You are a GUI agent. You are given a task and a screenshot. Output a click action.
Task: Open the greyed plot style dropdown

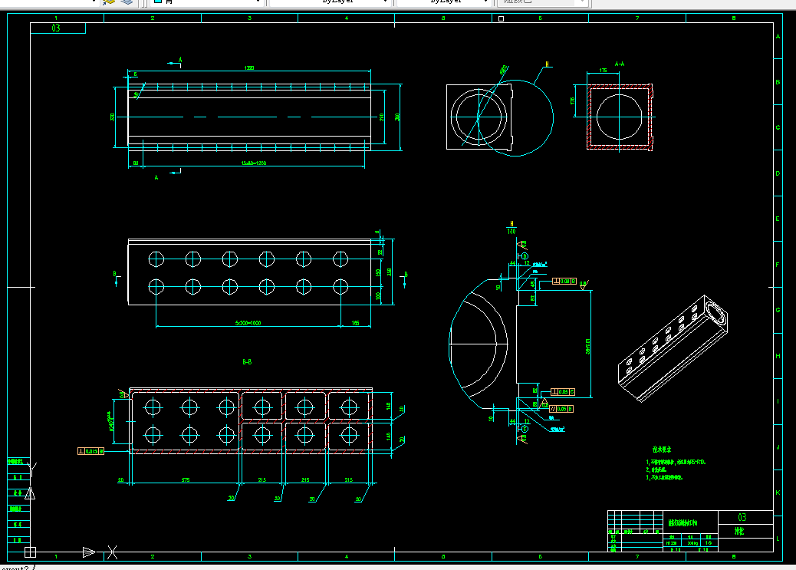tap(543, 2)
